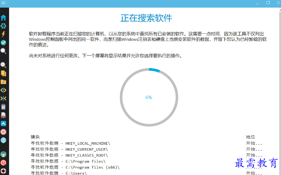
Task: Click the 开始... status of HKEY_LOCAL_MACHINE row
Action: pyautogui.click(x=254, y=143)
